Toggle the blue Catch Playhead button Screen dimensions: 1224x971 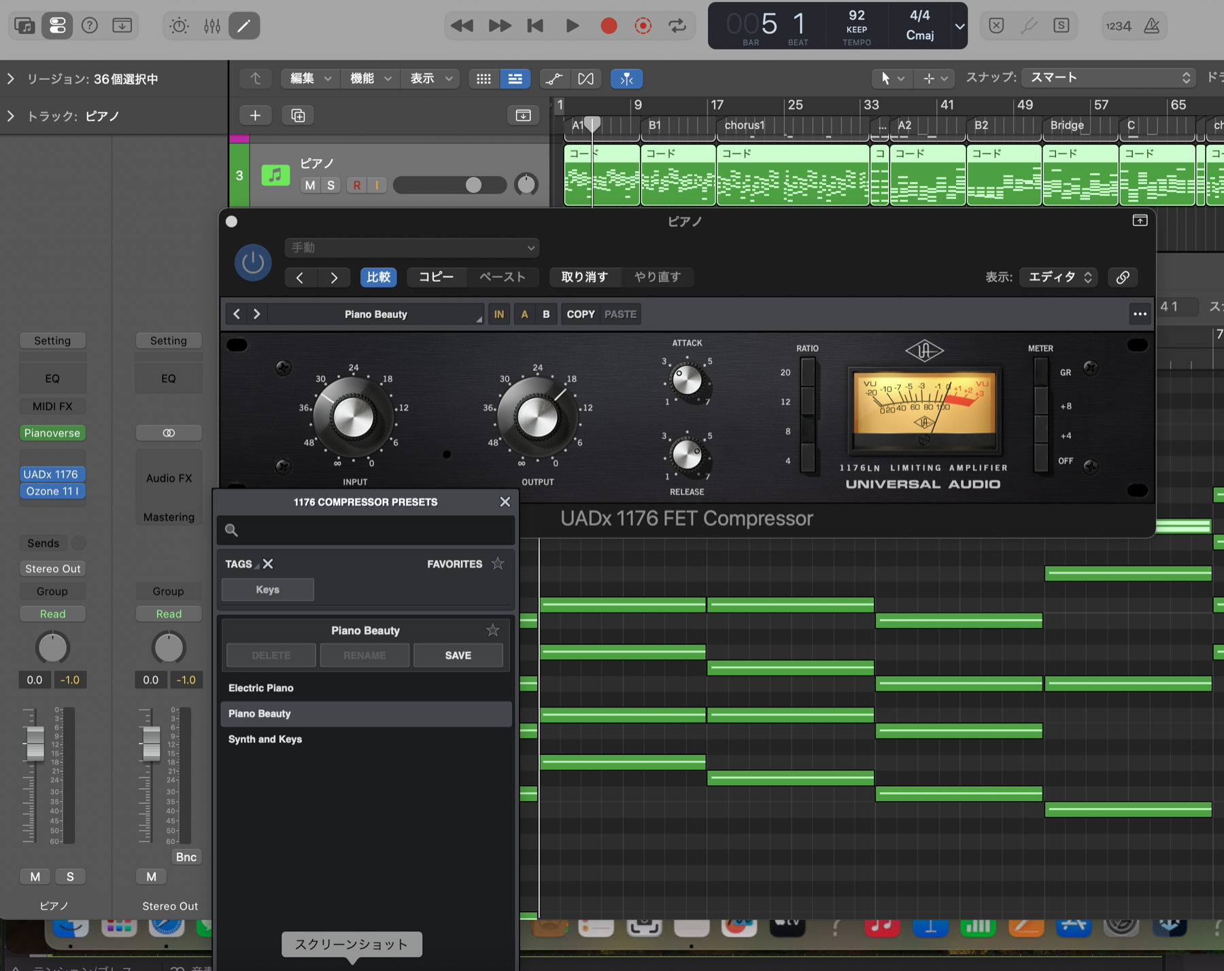pos(626,79)
